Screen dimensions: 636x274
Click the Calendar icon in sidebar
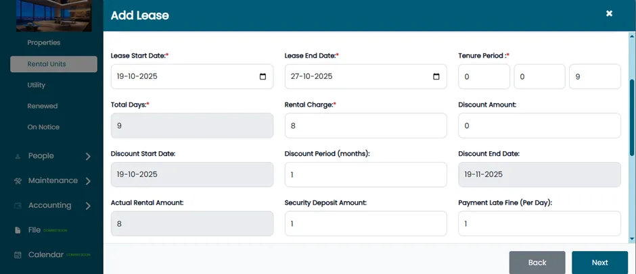pos(18,255)
